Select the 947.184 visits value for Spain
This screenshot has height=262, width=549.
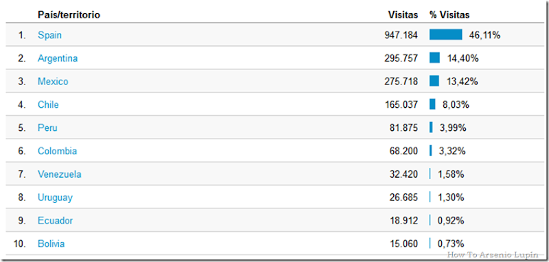click(x=401, y=36)
